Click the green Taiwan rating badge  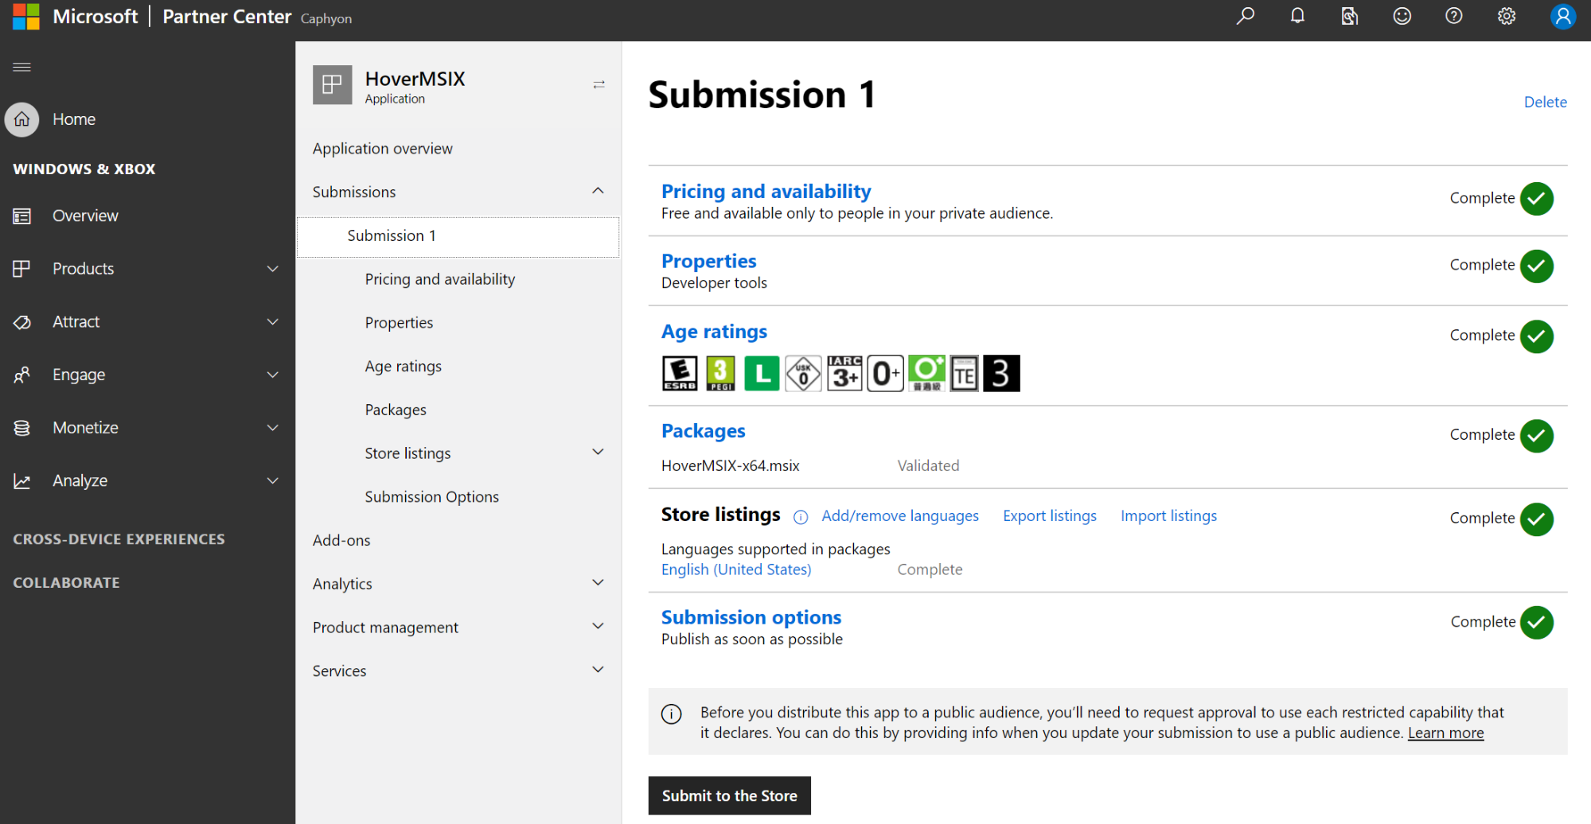tap(926, 373)
